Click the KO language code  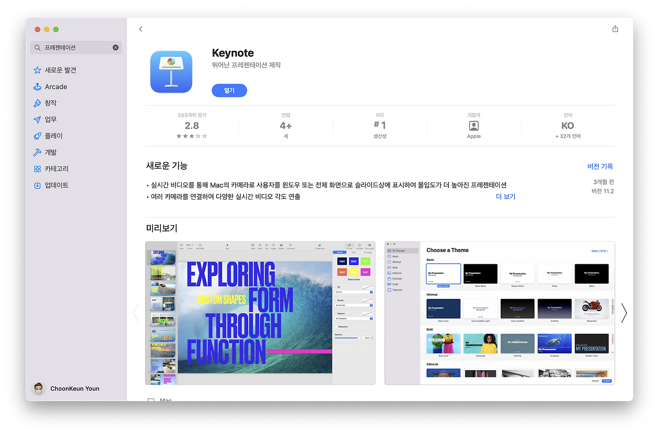click(568, 126)
